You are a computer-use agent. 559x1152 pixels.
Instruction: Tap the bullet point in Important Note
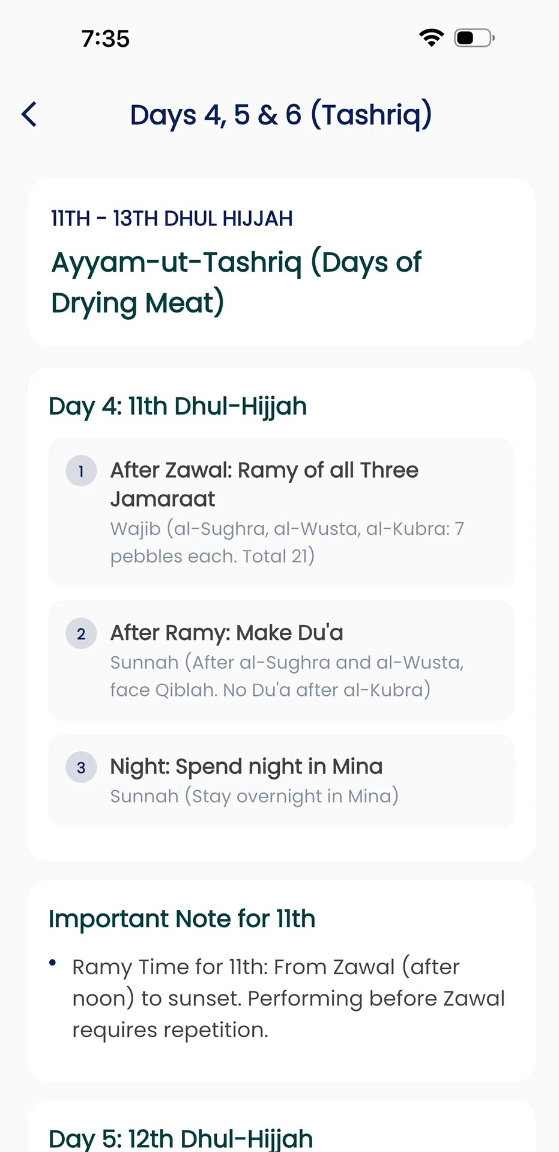pyautogui.click(x=53, y=963)
